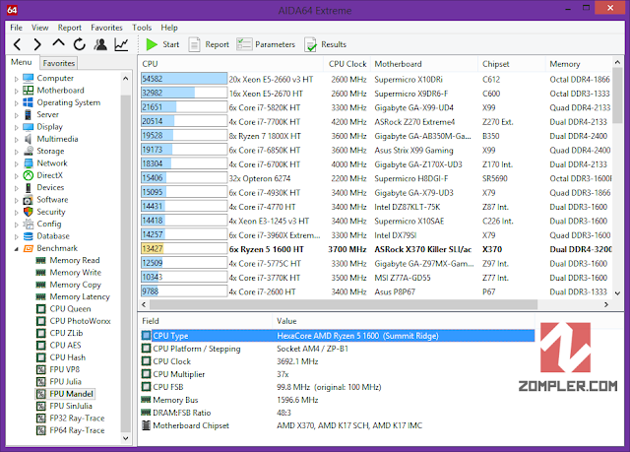Screen dimensions: 630x452
Task: Go forward with the right arrow icon
Action: 37,44
